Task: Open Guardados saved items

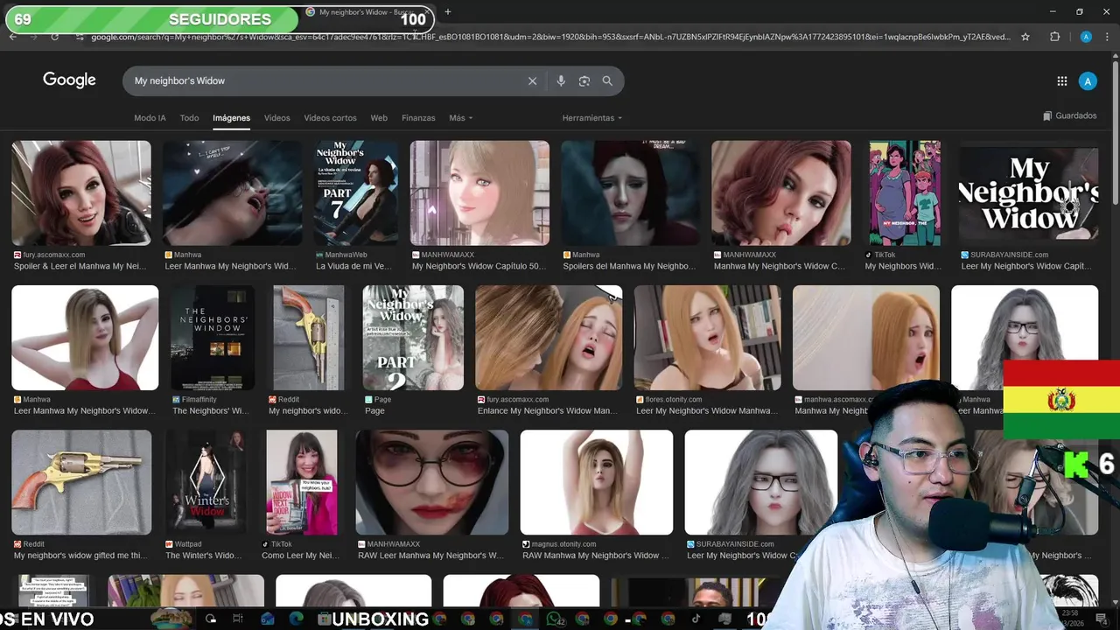Action: click(1069, 115)
